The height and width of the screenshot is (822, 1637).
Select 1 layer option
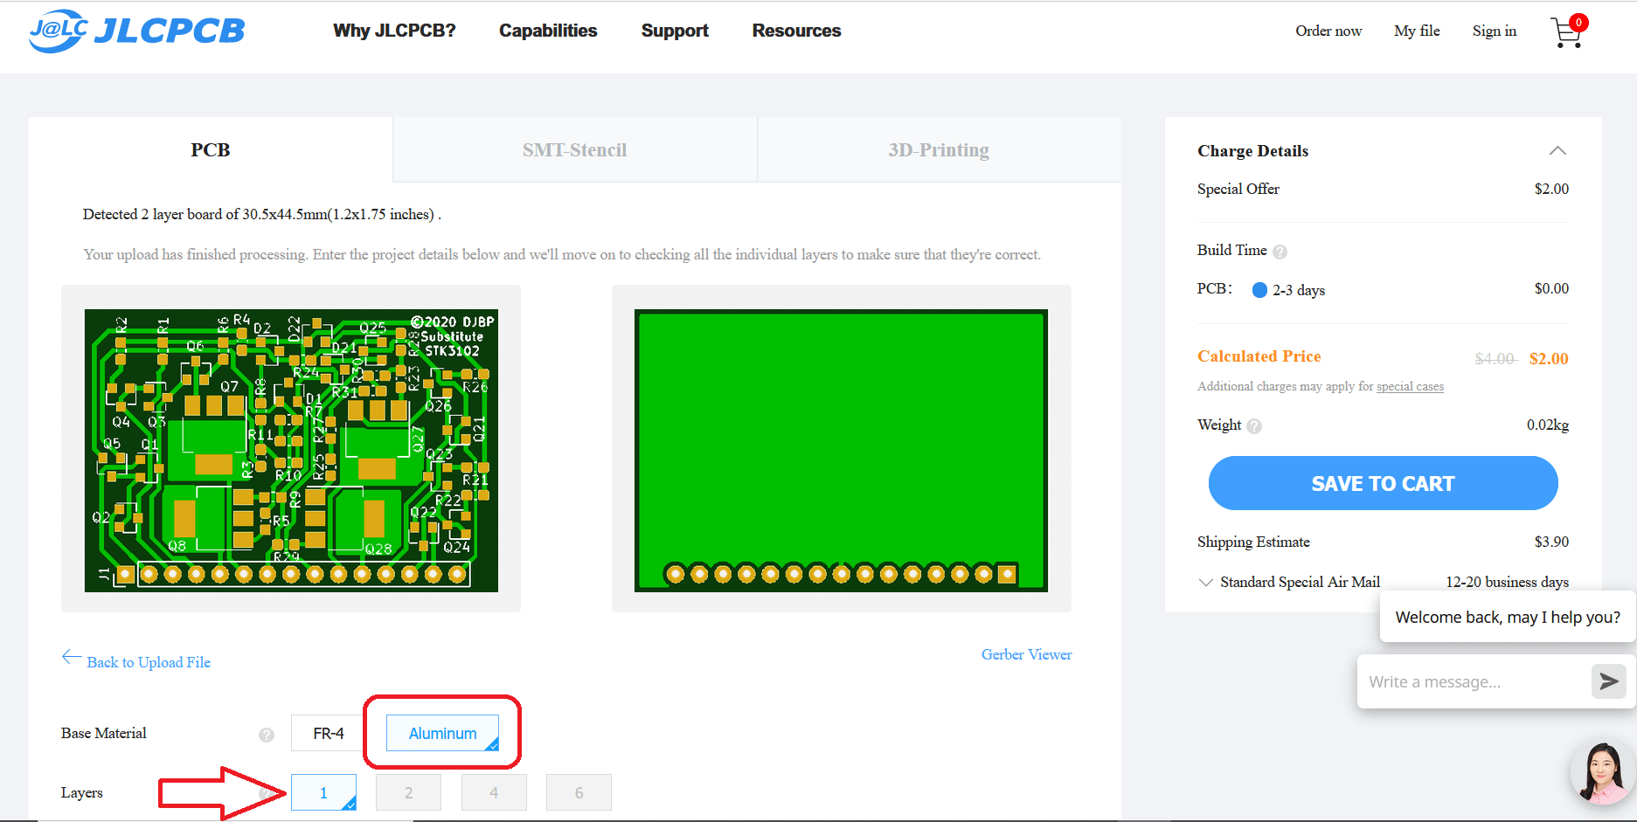323,792
